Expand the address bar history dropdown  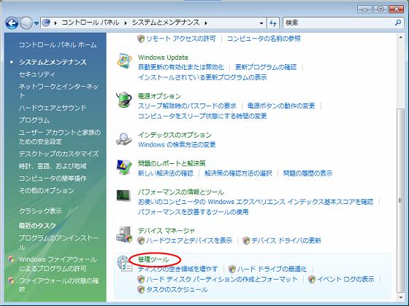[x=261, y=23]
